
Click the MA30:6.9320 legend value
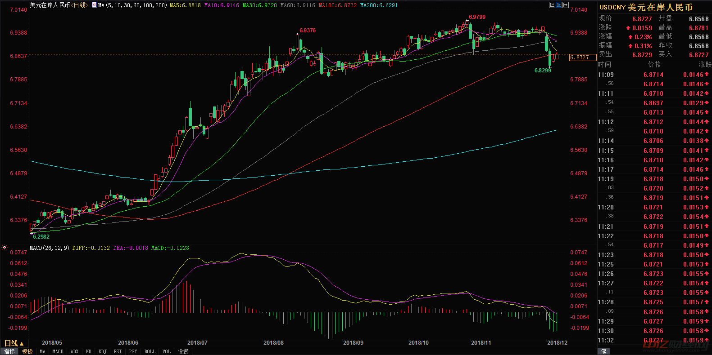259,5
